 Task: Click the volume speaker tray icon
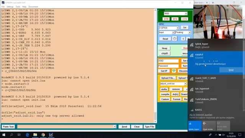point(224,135)
